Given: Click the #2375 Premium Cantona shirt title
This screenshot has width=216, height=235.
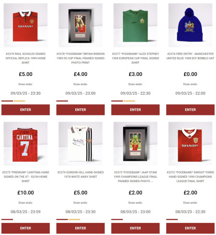Looking at the screenshot, I should tap(25, 177).
